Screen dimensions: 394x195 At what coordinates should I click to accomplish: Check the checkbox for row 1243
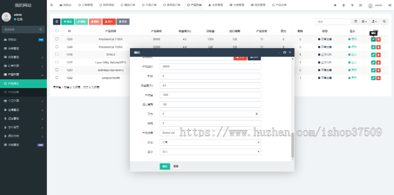point(57,70)
